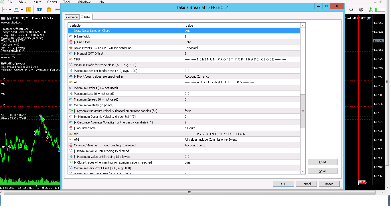This screenshot has width=391, height=220.
Task: Click the MetaTrader candlestick icon beside File menu
Action: (x=3, y=2)
